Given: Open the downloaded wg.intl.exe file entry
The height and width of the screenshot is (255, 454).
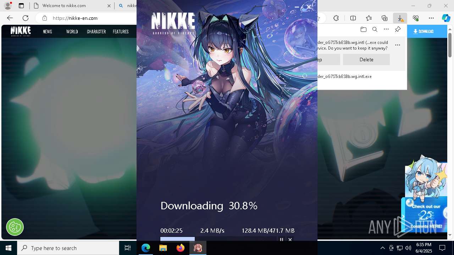Looking at the screenshot, I should (x=344, y=76).
